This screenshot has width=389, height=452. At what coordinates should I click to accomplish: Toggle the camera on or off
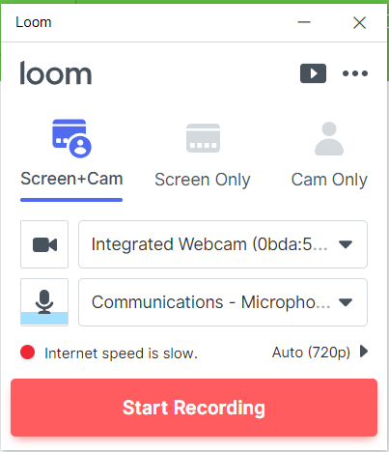[44, 244]
